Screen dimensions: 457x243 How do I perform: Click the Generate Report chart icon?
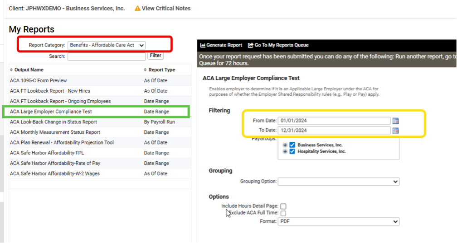[203, 45]
